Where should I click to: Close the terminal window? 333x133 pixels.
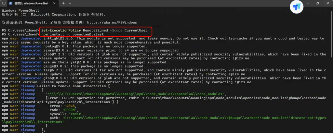pos(328,3)
